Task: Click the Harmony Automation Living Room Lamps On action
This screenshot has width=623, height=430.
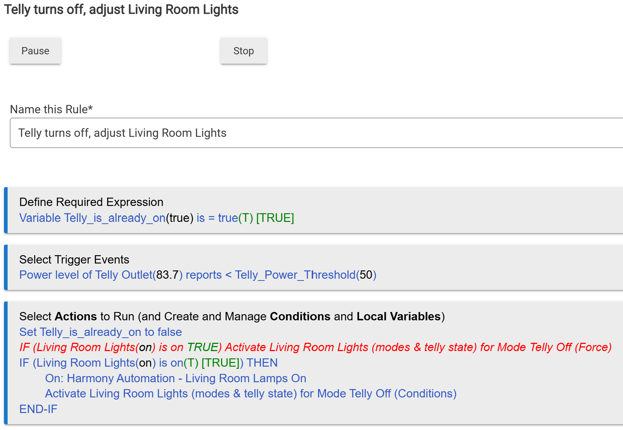Action: click(x=176, y=378)
